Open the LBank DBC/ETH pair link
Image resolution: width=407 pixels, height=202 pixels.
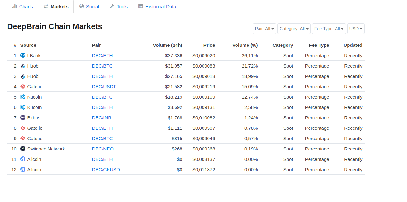(102, 56)
